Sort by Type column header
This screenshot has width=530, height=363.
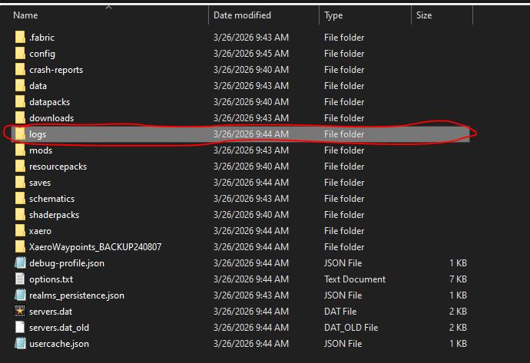click(333, 15)
